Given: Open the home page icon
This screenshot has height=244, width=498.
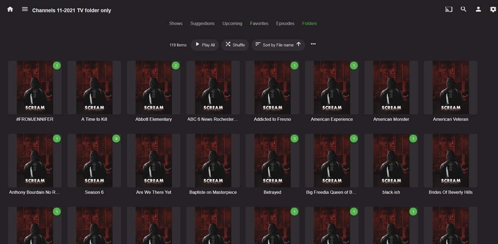Looking at the screenshot, I should 10,9.
